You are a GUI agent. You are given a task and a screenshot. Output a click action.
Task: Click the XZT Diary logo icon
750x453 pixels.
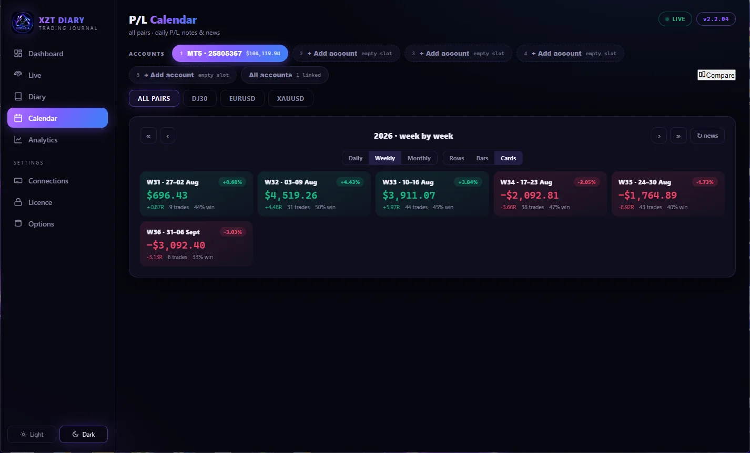pyautogui.click(x=23, y=23)
